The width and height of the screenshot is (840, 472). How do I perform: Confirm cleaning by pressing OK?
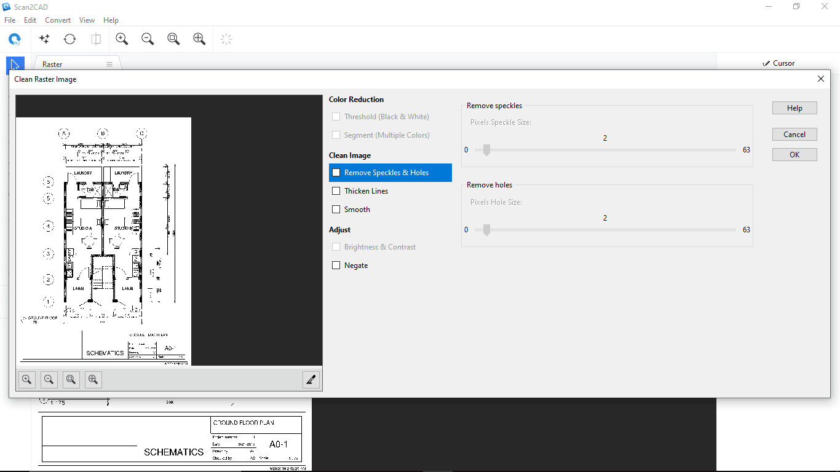pos(794,154)
